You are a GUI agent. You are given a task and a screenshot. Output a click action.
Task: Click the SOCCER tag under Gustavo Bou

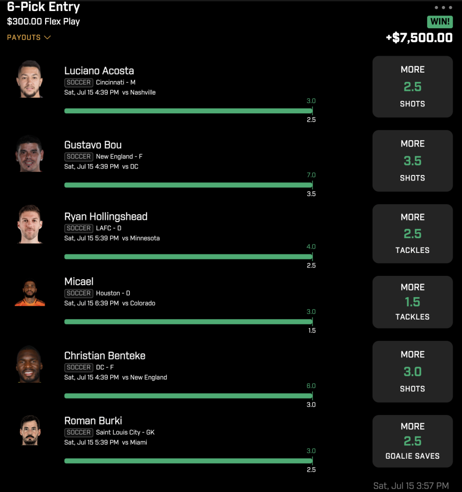coord(78,157)
